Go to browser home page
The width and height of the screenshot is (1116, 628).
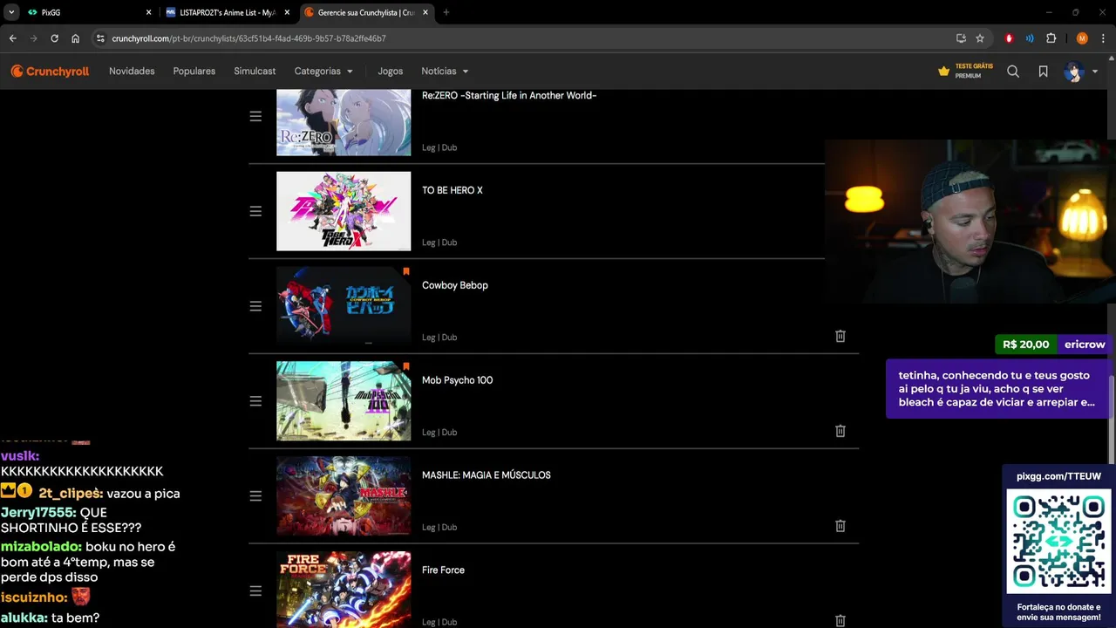(x=75, y=38)
